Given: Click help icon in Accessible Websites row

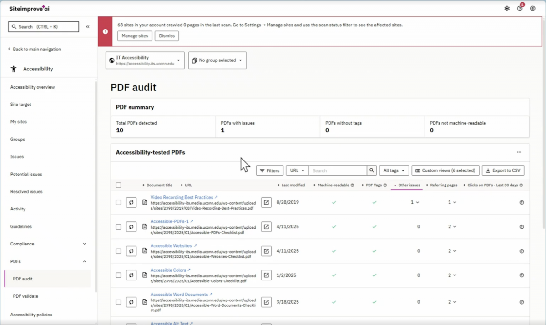Looking at the screenshot, I should [x=521, y=251].
